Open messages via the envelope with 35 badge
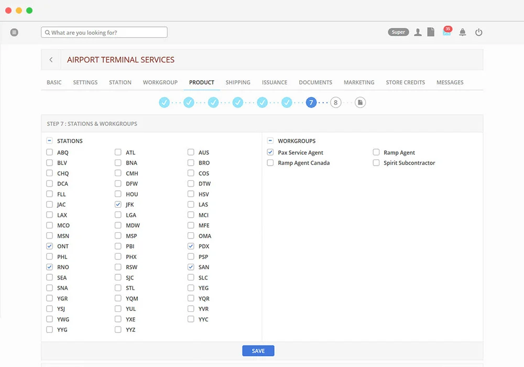The width and height of the screenshot is (524, 367). pos(446,32)
